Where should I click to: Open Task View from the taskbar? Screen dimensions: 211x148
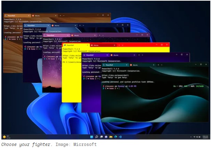coord(101,137)
